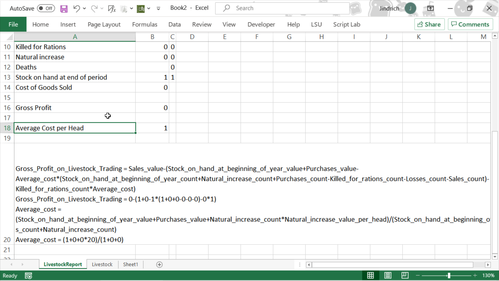Open the Developer ribbon tab
Viewport: 499px width, 281px height.
pyautogui.click(x=261, y=24)
